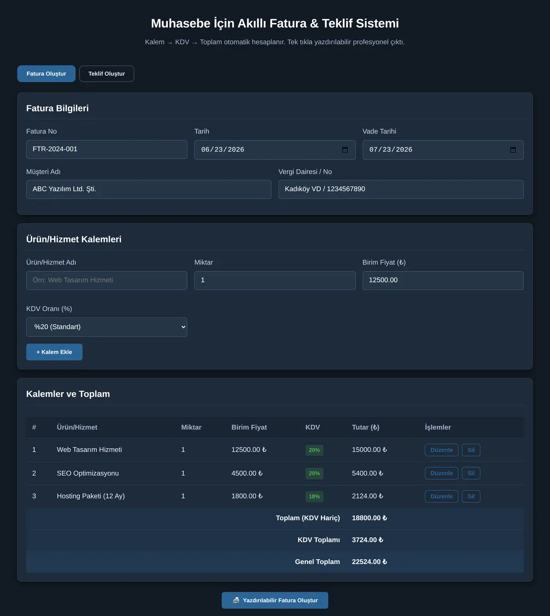This screenshot has height=616, width=550.
Task: Click the KDV Toplamı value 3724.00 ₺
Action: click(x=368, y=540)
